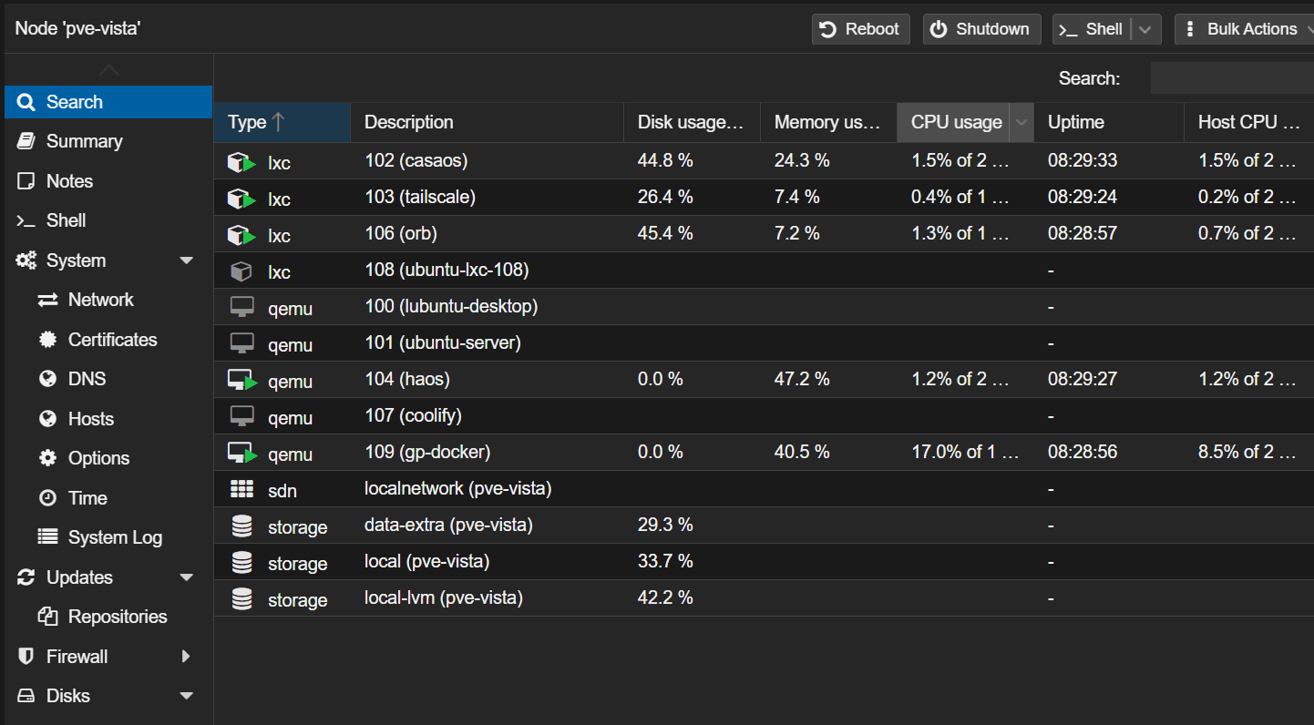Open the CPU usage column menu arrow
This screenshot has height=725, width=1314.
[1021, 123]
